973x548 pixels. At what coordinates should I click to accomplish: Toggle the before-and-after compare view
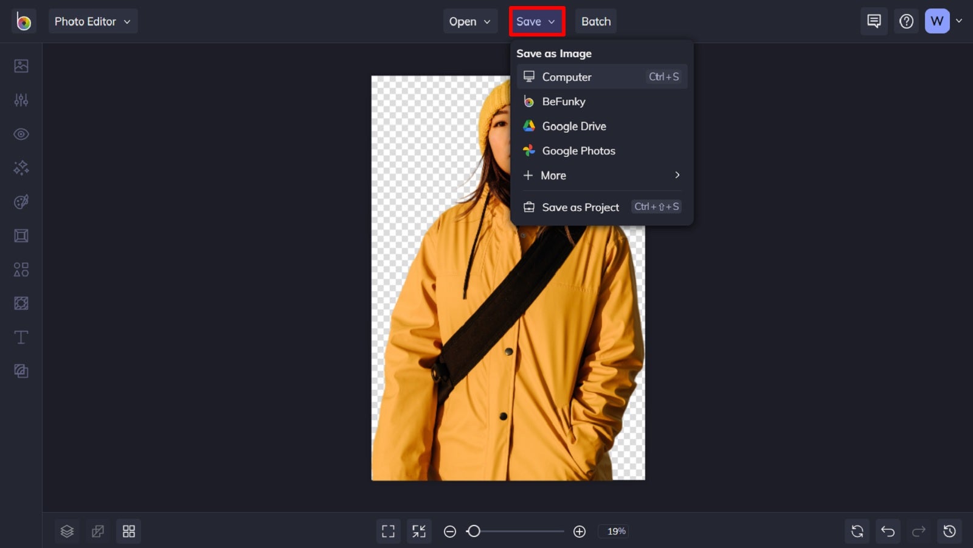98,530
